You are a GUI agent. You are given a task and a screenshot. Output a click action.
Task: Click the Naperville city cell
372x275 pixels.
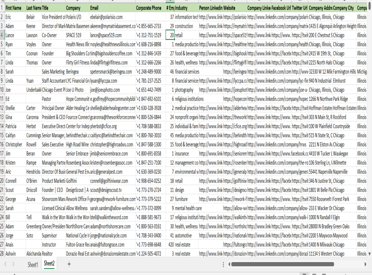[345, 172]
